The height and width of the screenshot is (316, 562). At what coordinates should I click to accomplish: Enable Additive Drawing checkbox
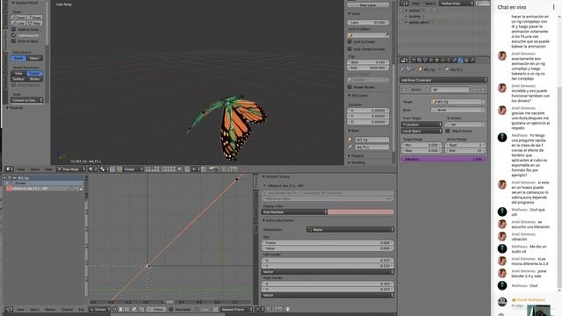point(14,29)
